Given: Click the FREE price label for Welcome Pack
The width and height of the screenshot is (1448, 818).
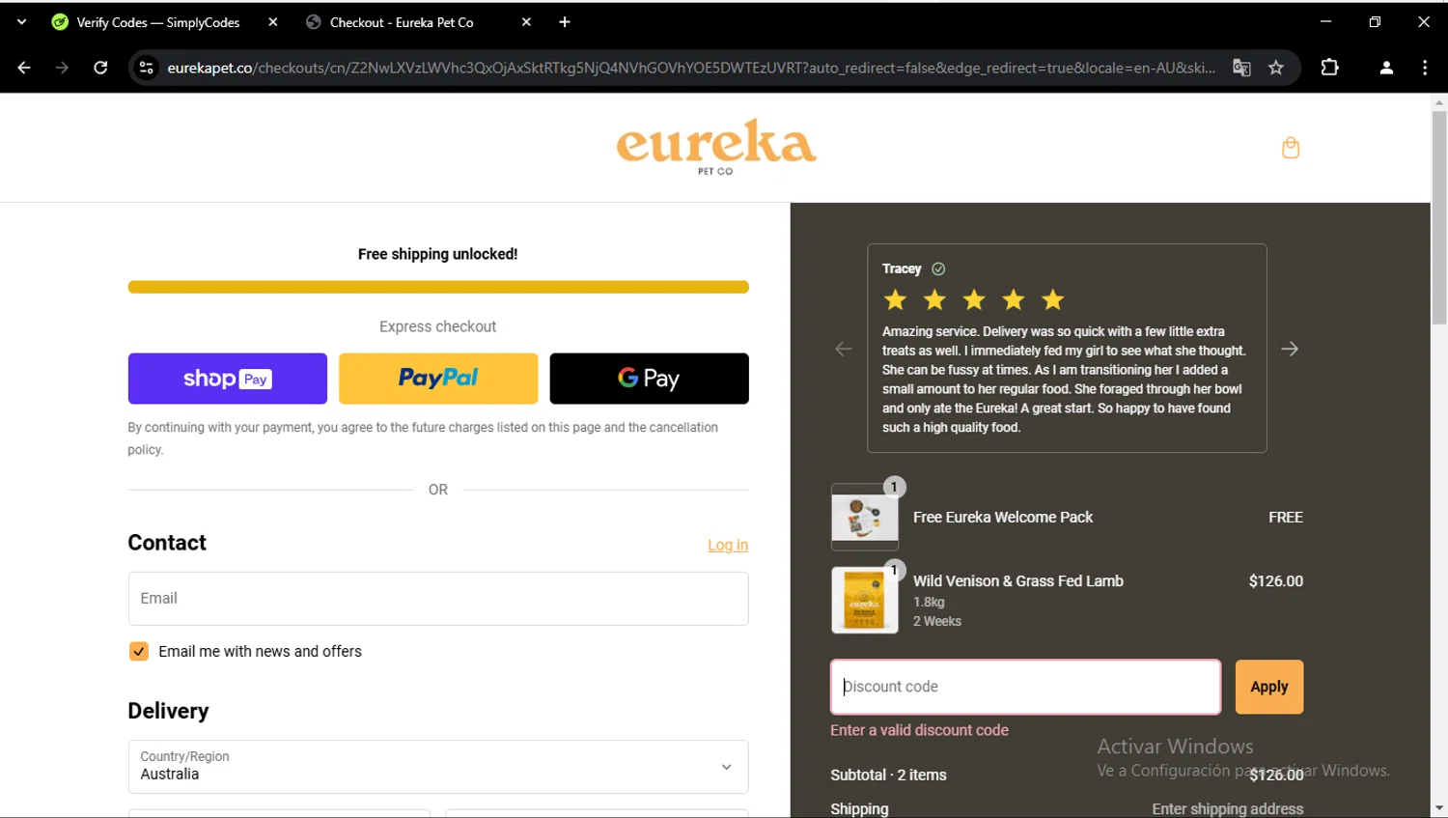Looking at the screenshot, I should click(x=1286, y=517).
